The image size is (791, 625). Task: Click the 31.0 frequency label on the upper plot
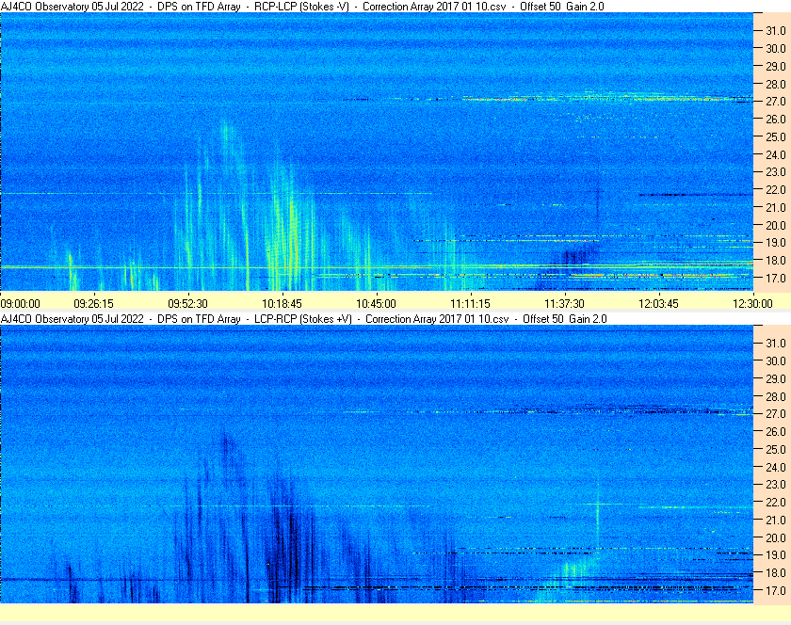tap(776, 31)
